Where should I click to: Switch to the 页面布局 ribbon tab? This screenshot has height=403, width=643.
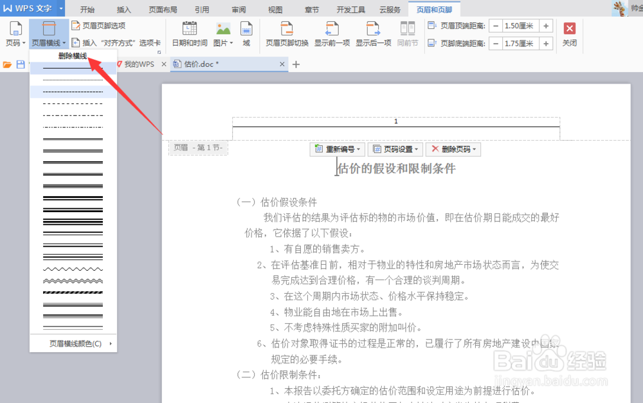[x=163, y=10]
